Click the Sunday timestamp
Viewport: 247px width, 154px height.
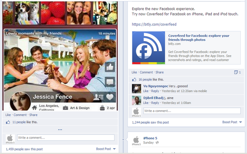[148, 143]
